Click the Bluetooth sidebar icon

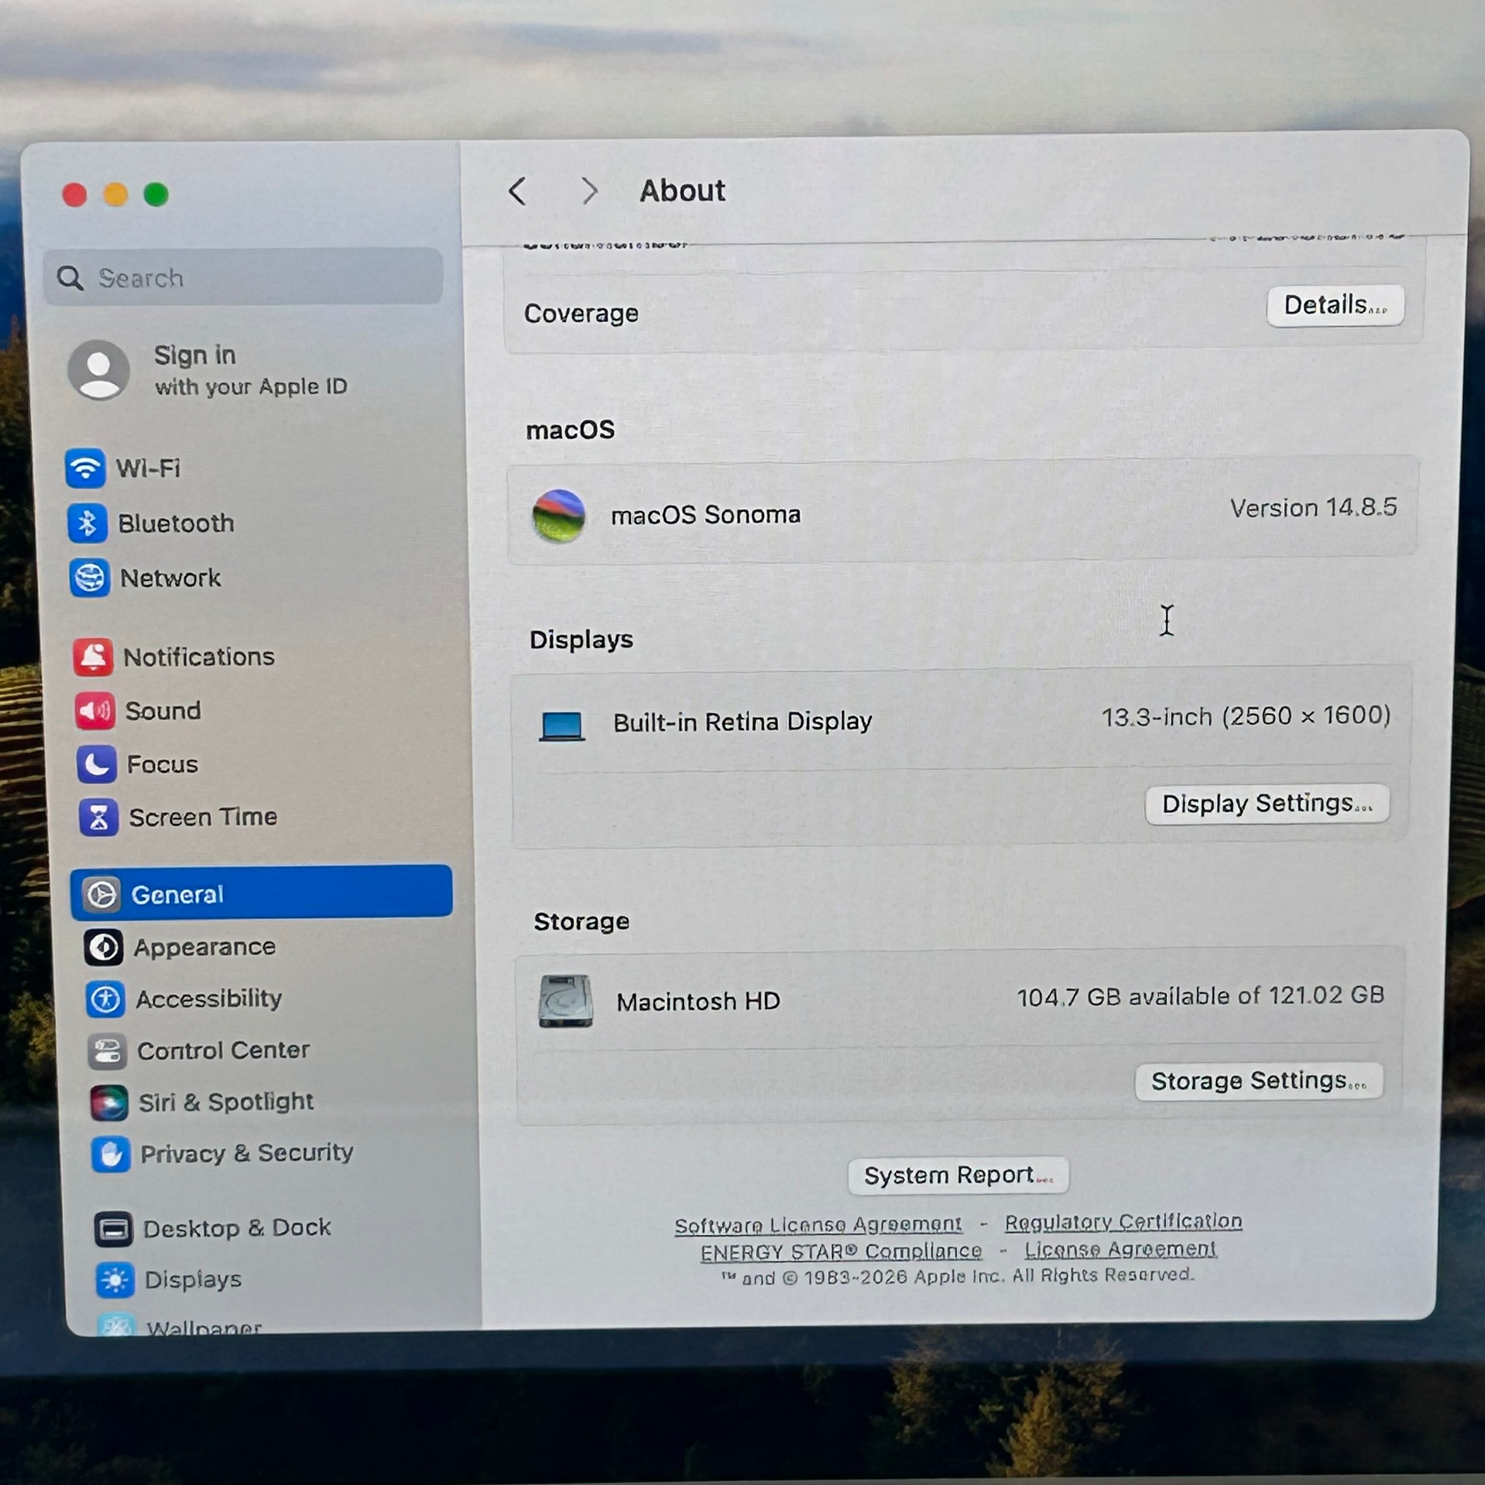pos(87,523)
